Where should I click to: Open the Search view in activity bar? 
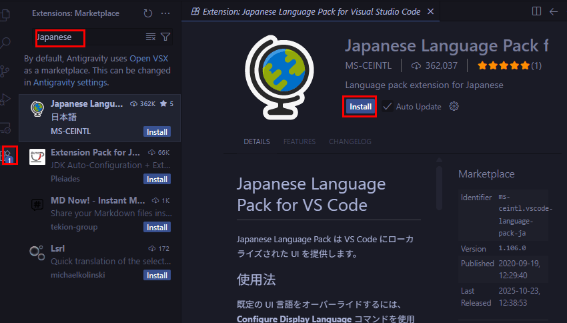5,43
